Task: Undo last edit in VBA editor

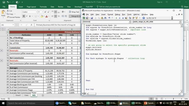Action: click(109, 18)
